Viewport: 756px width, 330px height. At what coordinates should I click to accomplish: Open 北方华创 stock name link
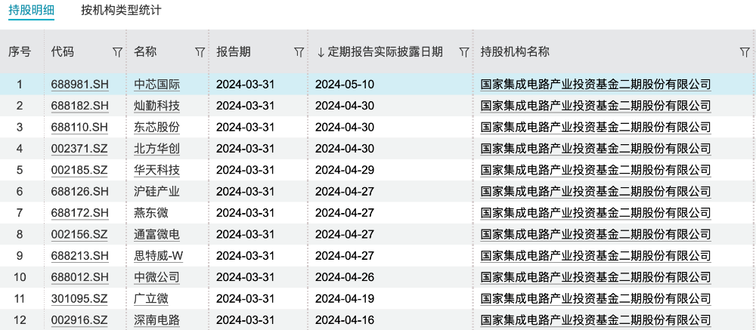click(156, 149)
